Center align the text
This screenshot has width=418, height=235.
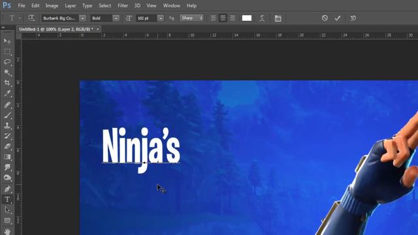tap(223, 18)
